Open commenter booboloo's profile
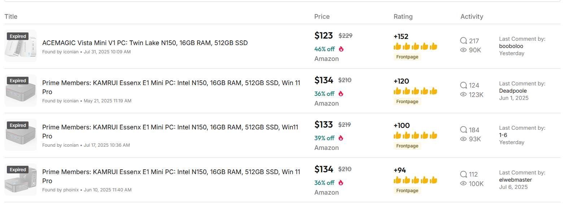 pyautogui.click(x=511, y=46)
